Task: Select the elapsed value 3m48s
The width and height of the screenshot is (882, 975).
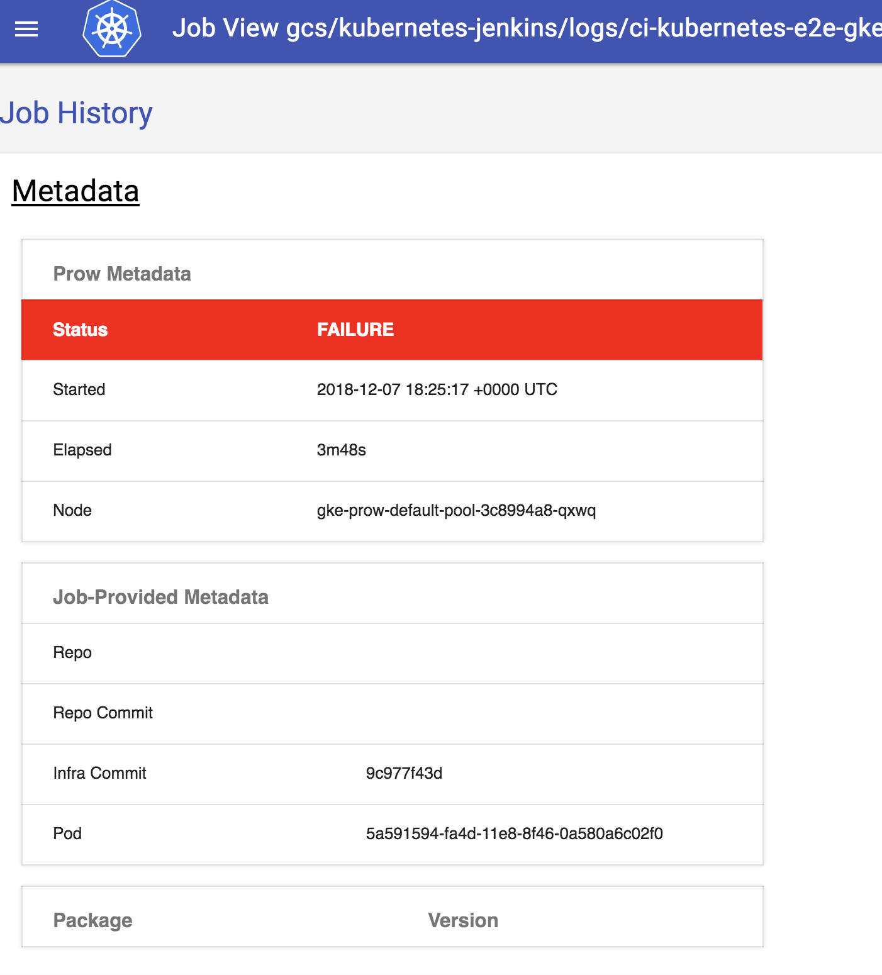Action: click(342, 450)
